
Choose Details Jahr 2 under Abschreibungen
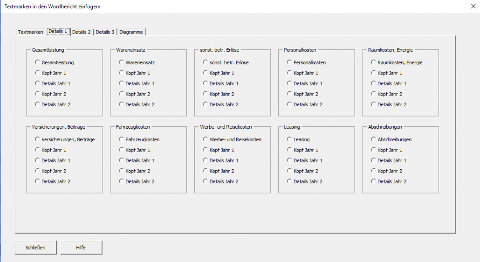pyautogui.click(x=389, y=181)
